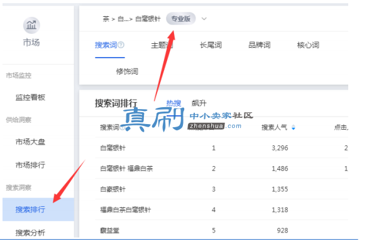The image size is (374, 240).
Task: Click the 专业版 badge
Action: 181,19
